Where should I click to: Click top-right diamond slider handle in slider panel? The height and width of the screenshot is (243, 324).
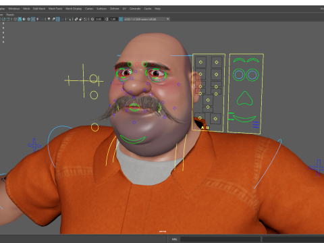[217, 62]
